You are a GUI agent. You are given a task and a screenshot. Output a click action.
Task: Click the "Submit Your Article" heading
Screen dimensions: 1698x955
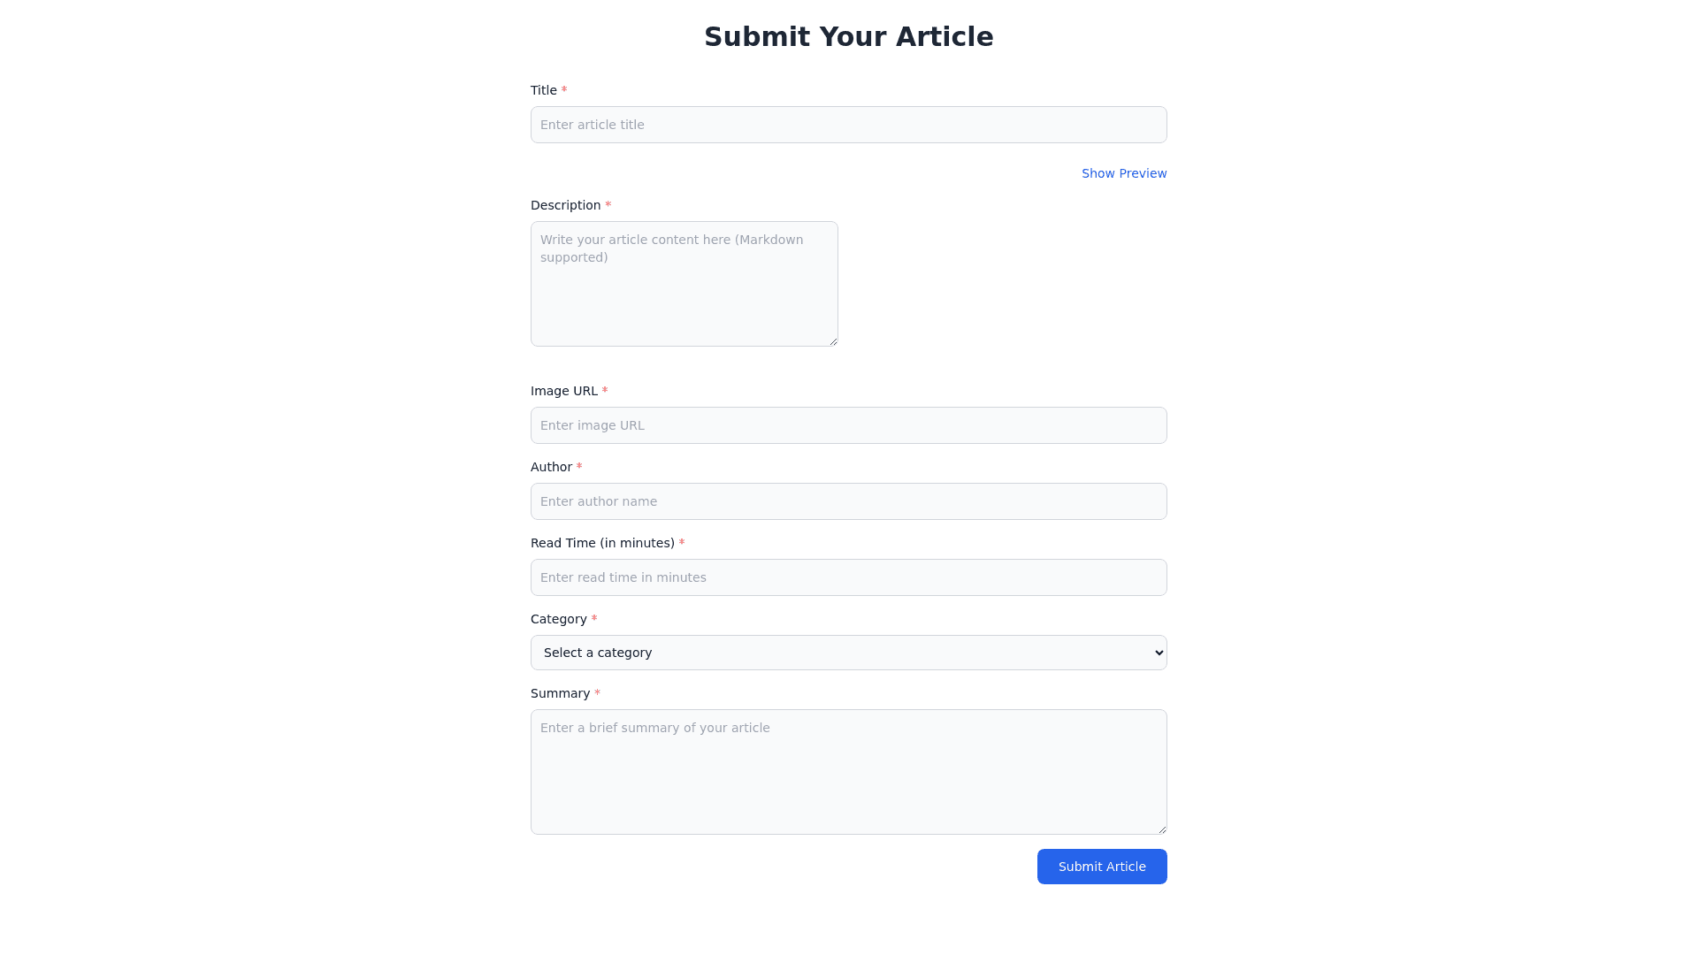[x=848, y=37]
